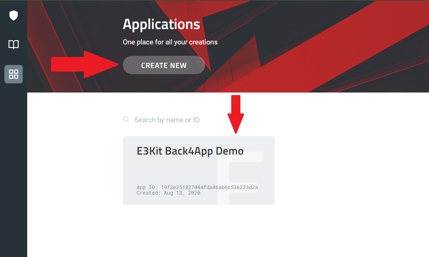The width and height of the screenshot is (429, 257).
Task: Select the applications grid icon in sidebar
Action: [13, 74]
